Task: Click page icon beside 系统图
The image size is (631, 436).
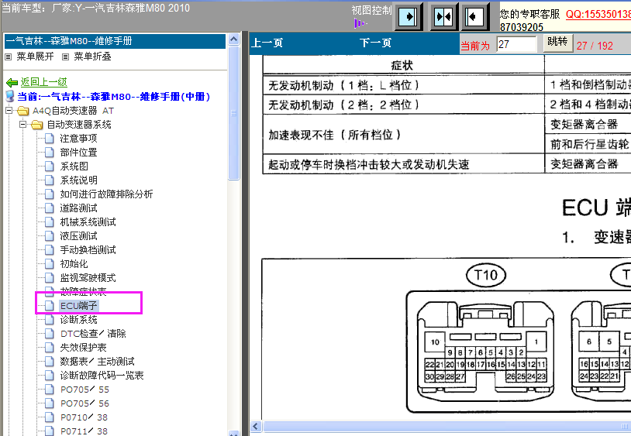Action: 49,167
